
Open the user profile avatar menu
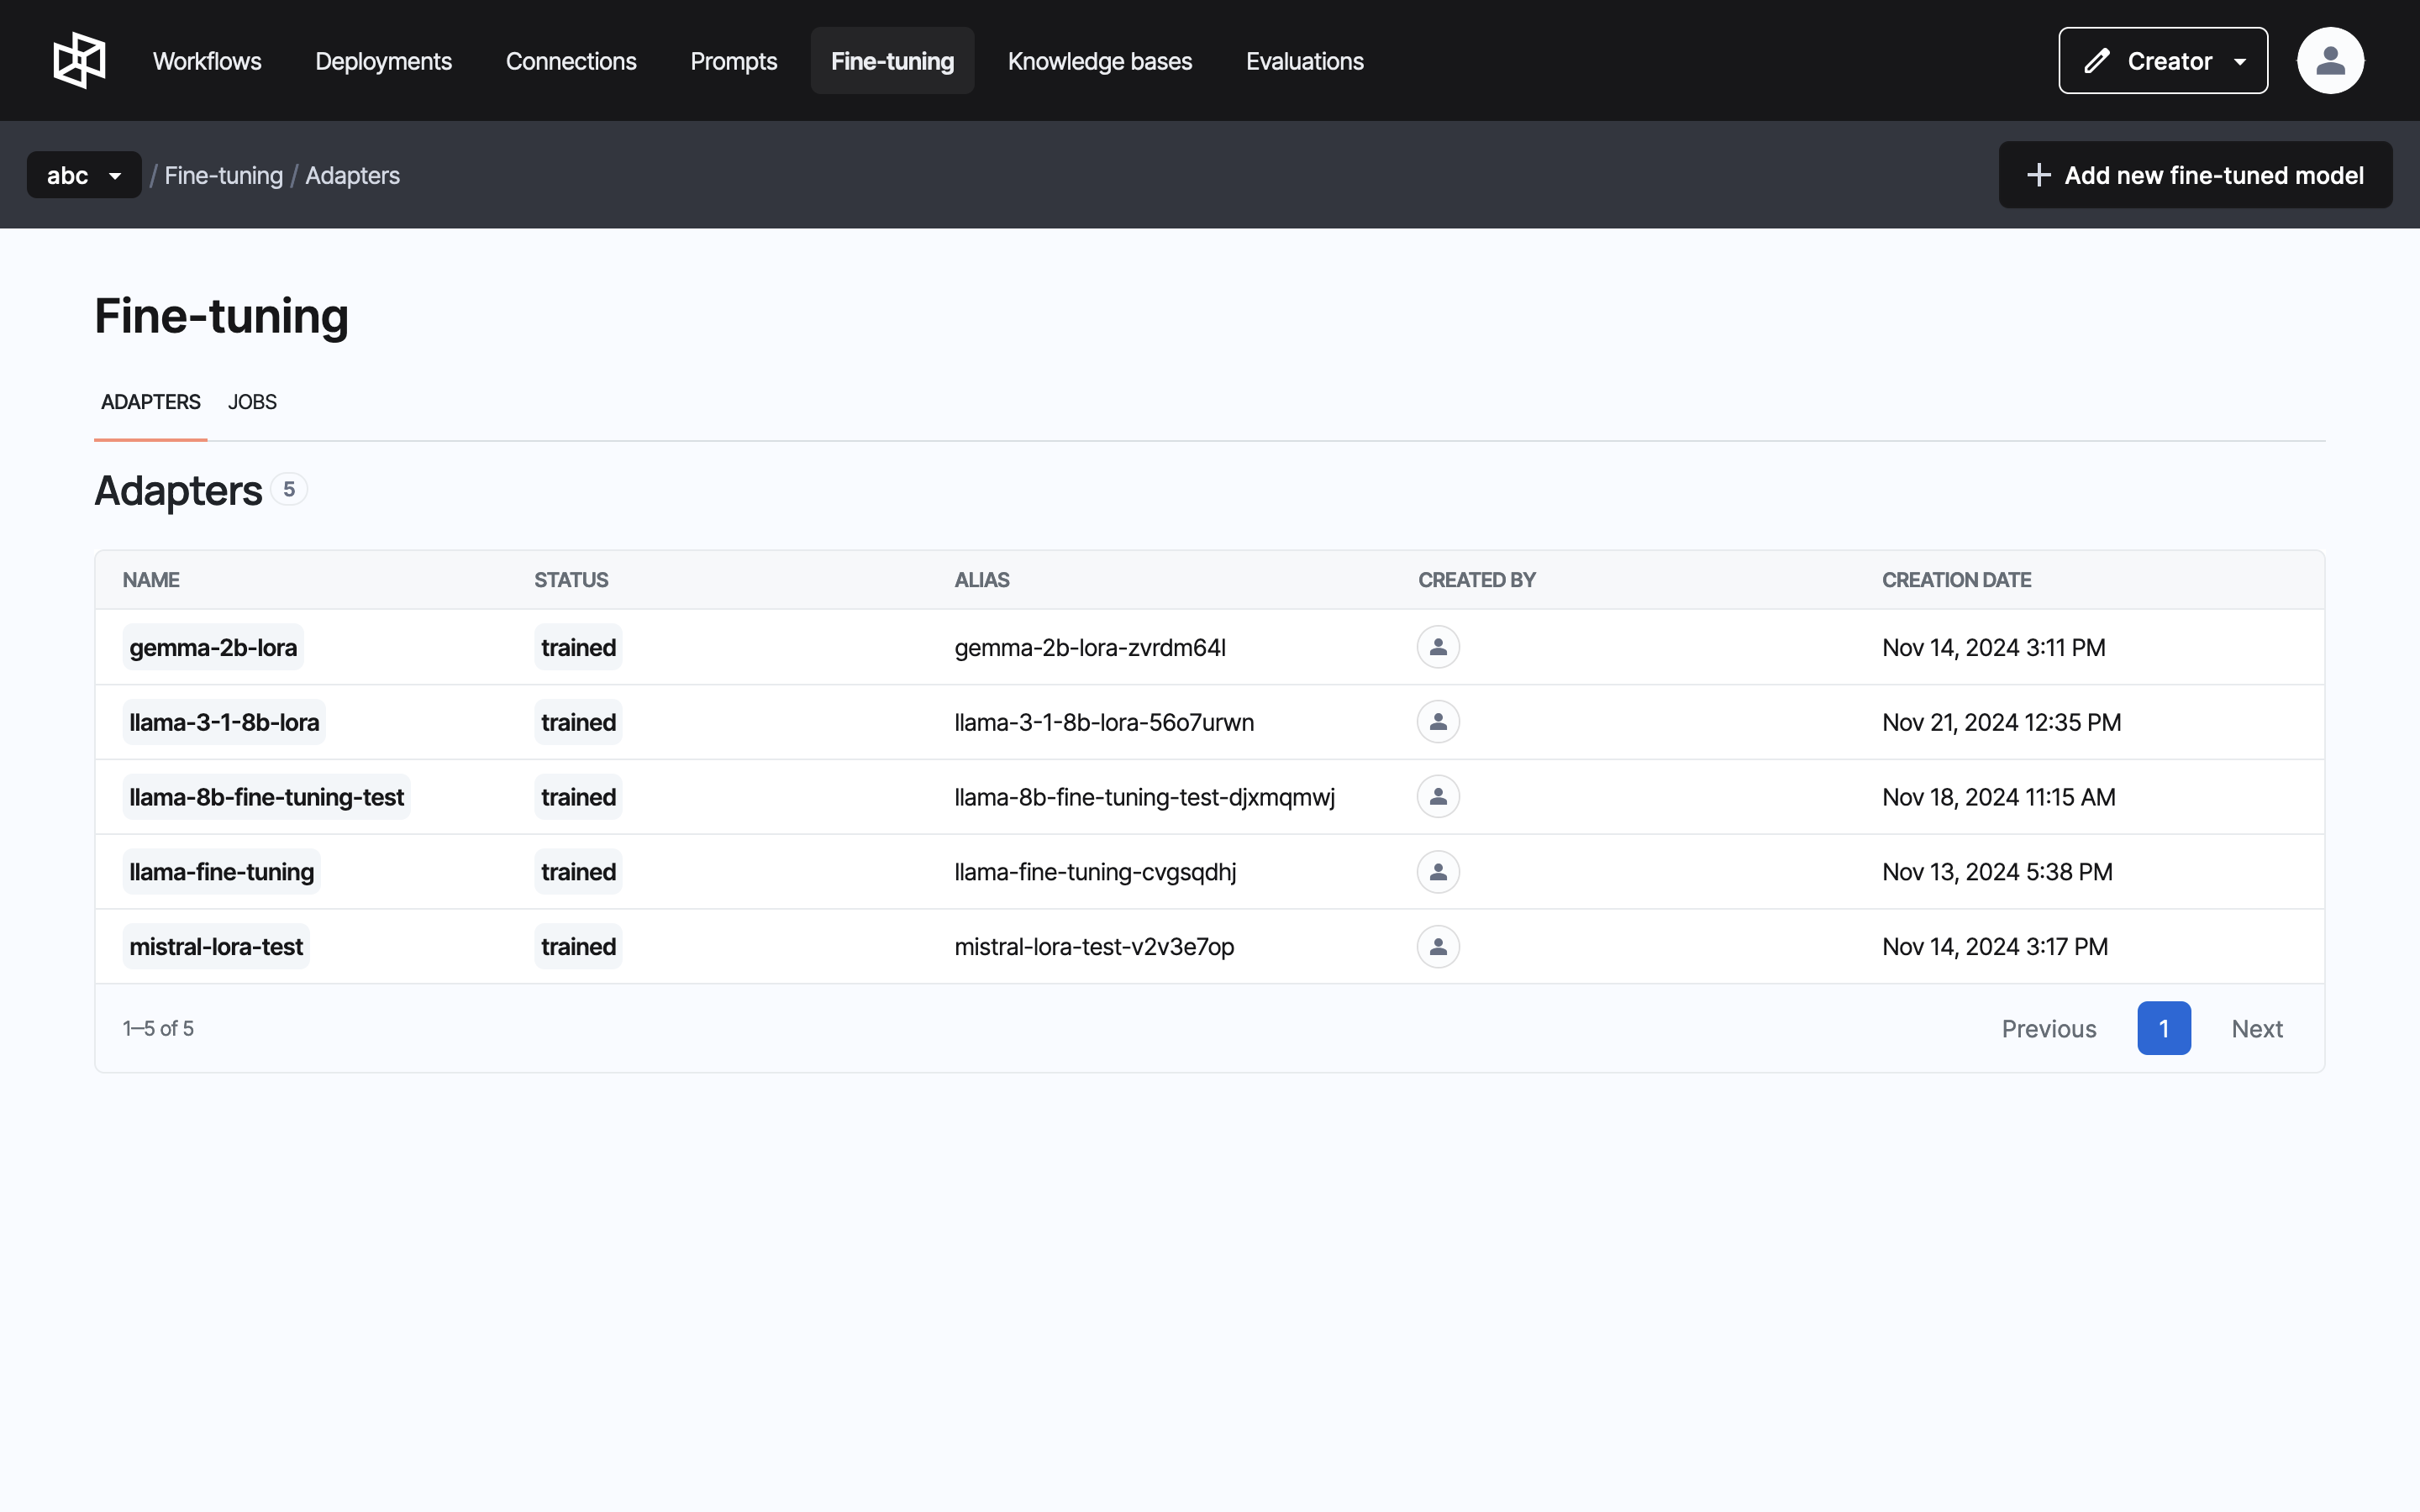(2330, 61)
